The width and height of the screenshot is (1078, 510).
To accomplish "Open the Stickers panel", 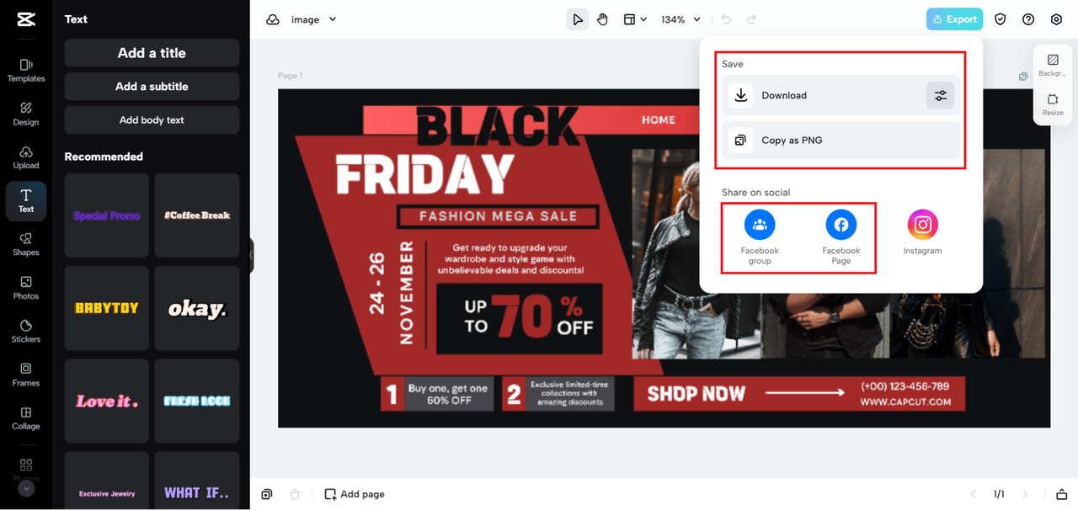I will 26,331.
